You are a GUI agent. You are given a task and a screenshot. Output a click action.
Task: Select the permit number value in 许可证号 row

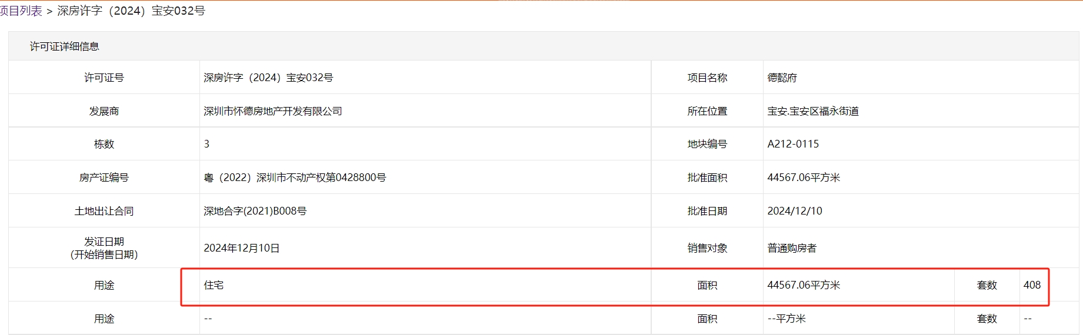coord(268,78)
